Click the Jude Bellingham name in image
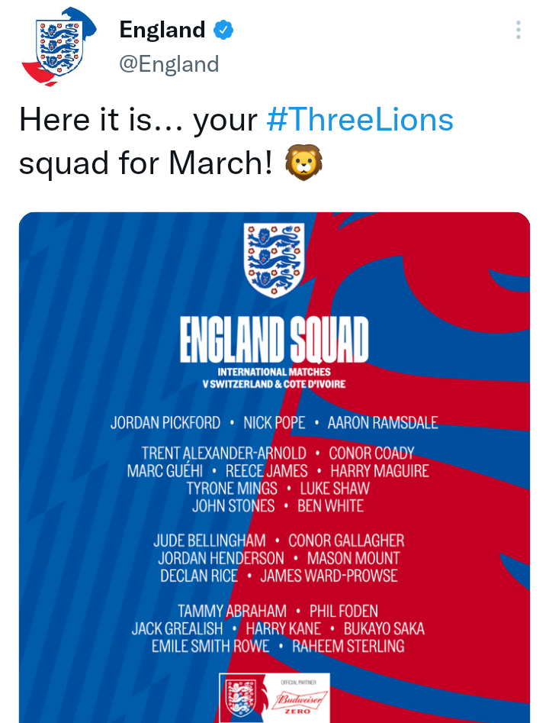Screen dimensions: 549x723 (210, 541)
